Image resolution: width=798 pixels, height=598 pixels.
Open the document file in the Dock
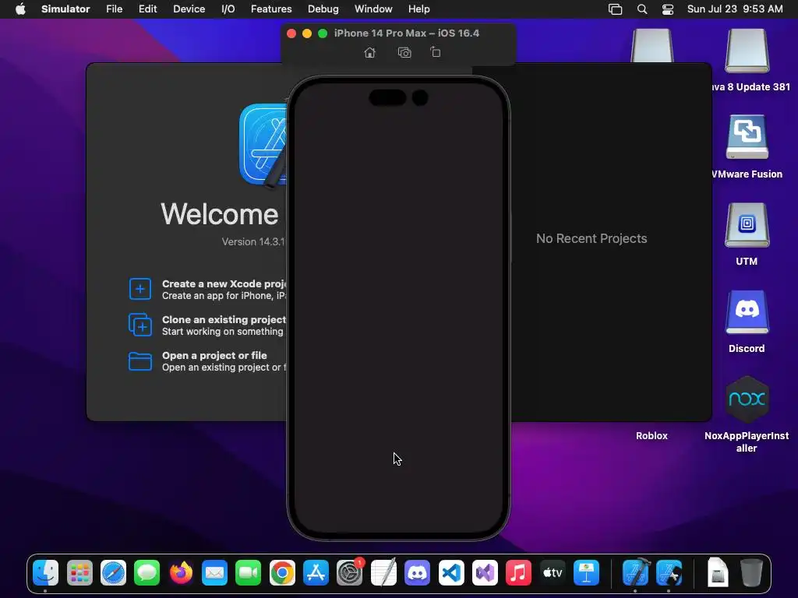pos(718,573)
